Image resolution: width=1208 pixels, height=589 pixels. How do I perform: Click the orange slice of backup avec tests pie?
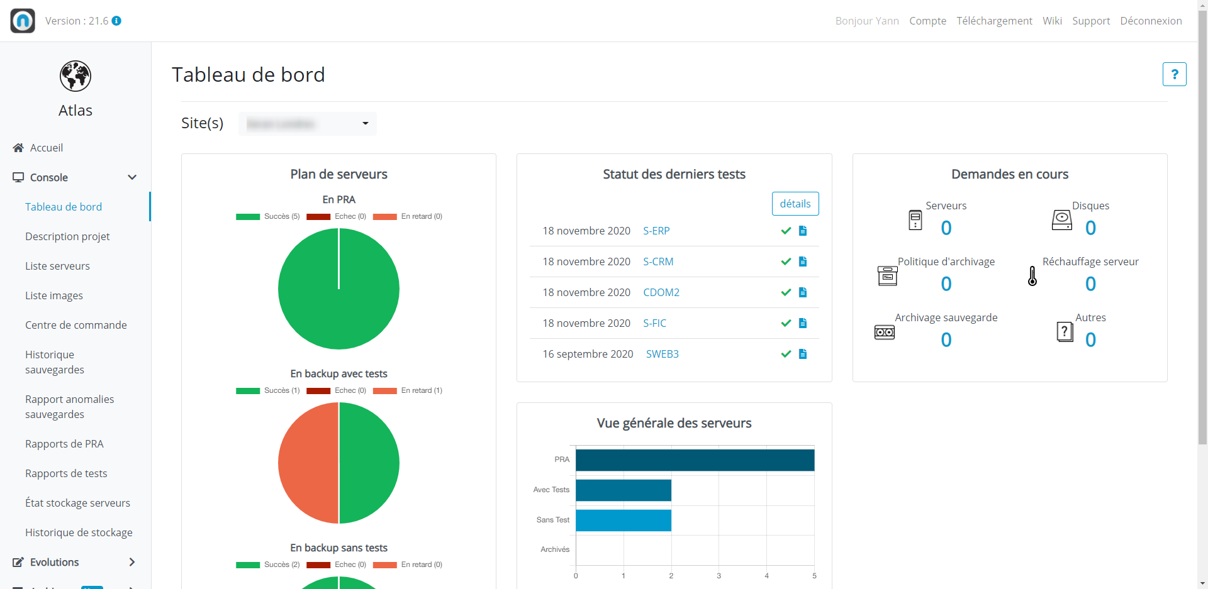tap(308, 463)
